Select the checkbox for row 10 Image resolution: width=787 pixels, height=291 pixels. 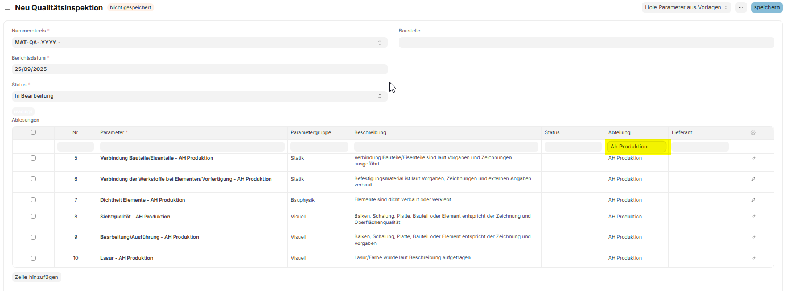(33, 258)
